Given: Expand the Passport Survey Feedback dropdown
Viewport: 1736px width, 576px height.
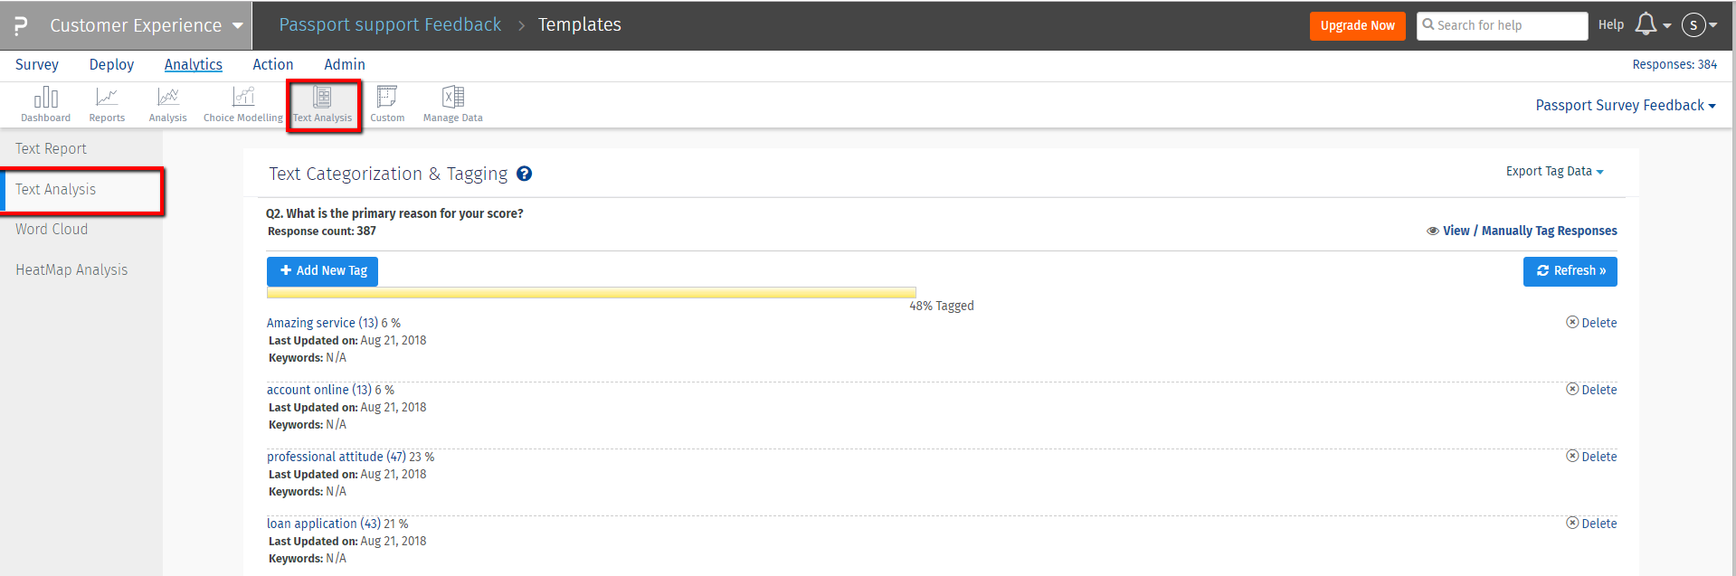Looking at the screenshot, I should [1625, 105].
